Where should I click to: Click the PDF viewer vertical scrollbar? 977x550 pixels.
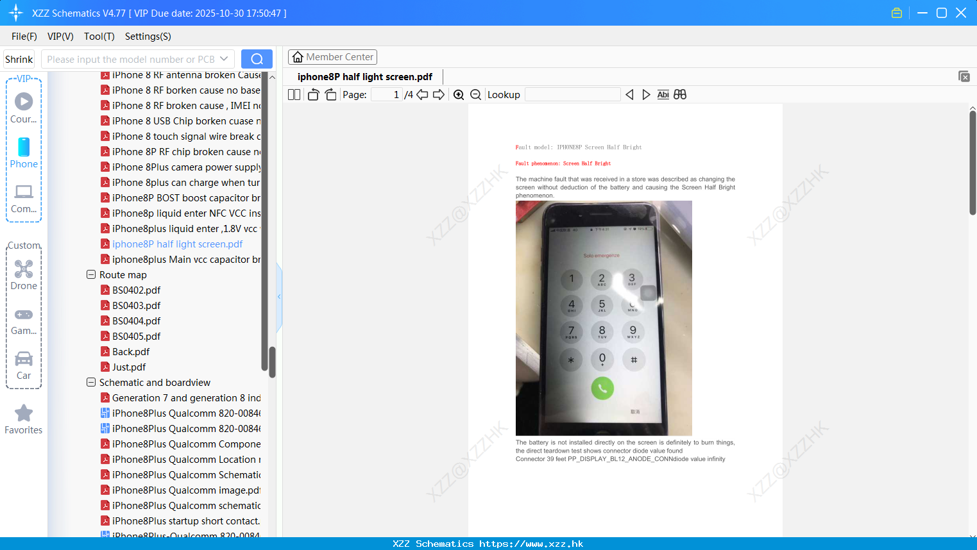[973, 163]
